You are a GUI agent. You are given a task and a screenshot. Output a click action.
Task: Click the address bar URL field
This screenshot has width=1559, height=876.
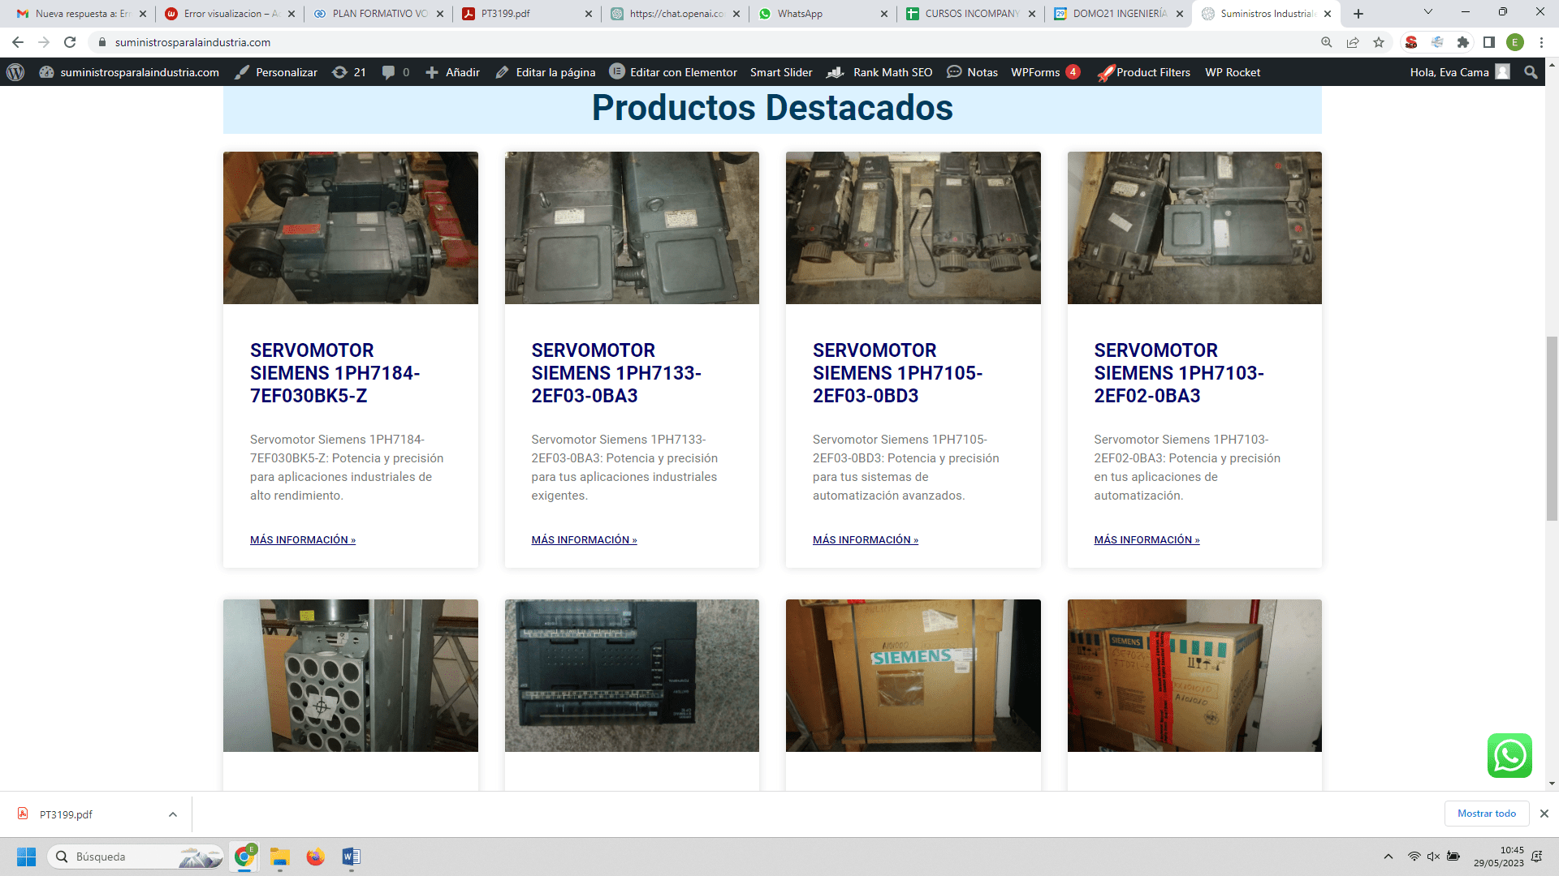pos(698,42)
